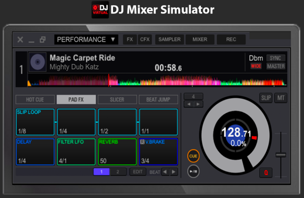Click the track album art disc icon

coord(37,62)
